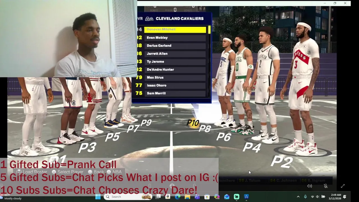359x202 pixels.
Task: Click the stream volume speaker icon
Action: point(310,186)
